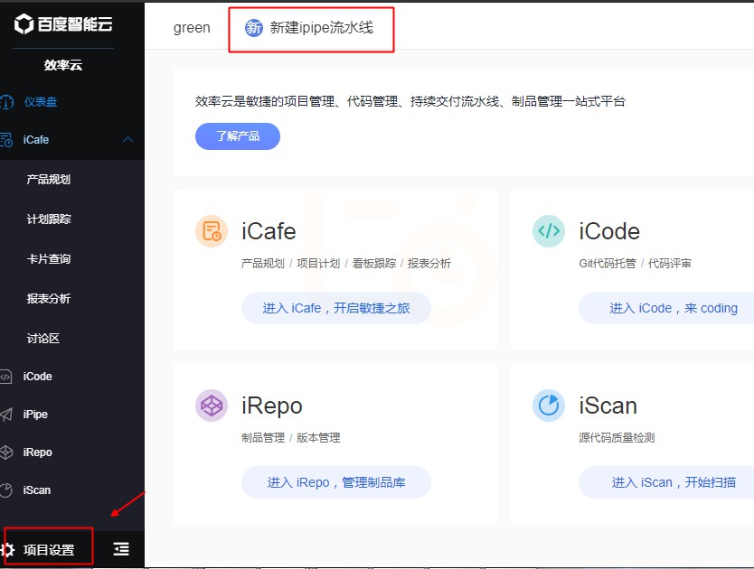
Task: Select iCode label in sidebar
Action: click(37, 377)
